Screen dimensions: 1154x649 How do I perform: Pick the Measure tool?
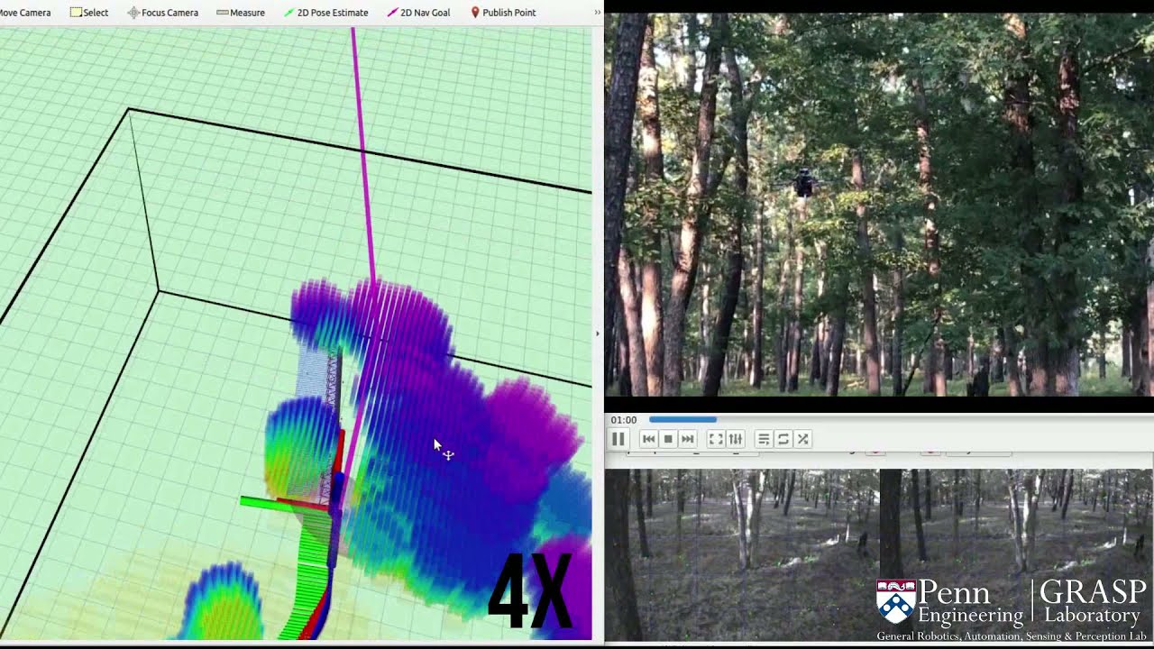pyautogui.click(x=241, y=13)
